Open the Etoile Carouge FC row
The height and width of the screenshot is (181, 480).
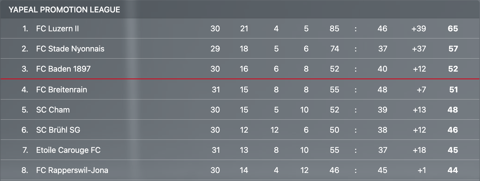coord(68,150)
